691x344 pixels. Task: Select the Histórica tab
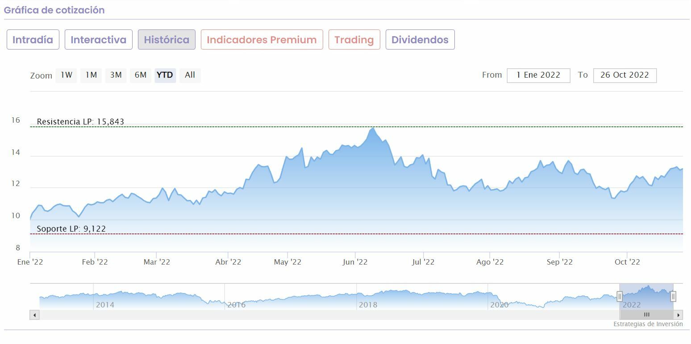click(x=167, y=40)
